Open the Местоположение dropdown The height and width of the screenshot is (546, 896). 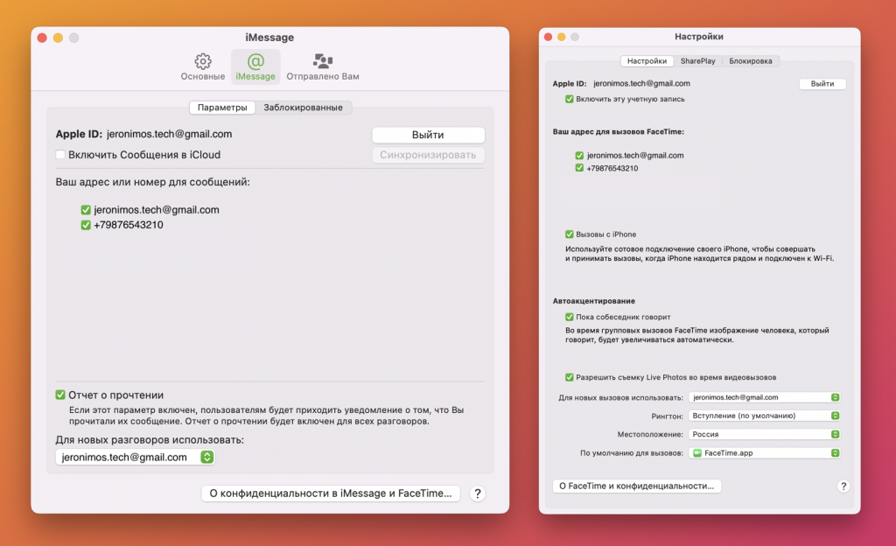point(765,435)
